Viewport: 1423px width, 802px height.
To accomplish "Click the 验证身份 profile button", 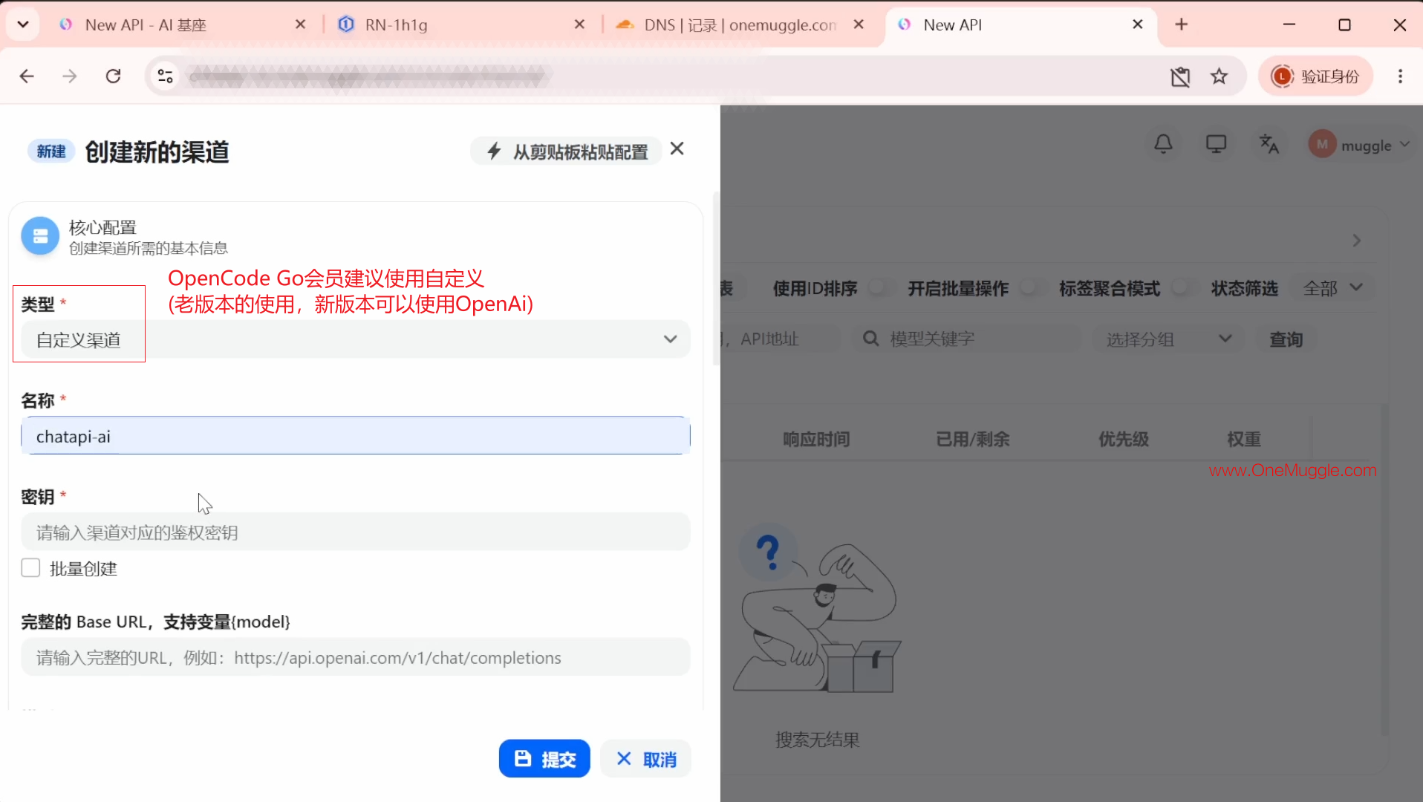I will 1315,76.
